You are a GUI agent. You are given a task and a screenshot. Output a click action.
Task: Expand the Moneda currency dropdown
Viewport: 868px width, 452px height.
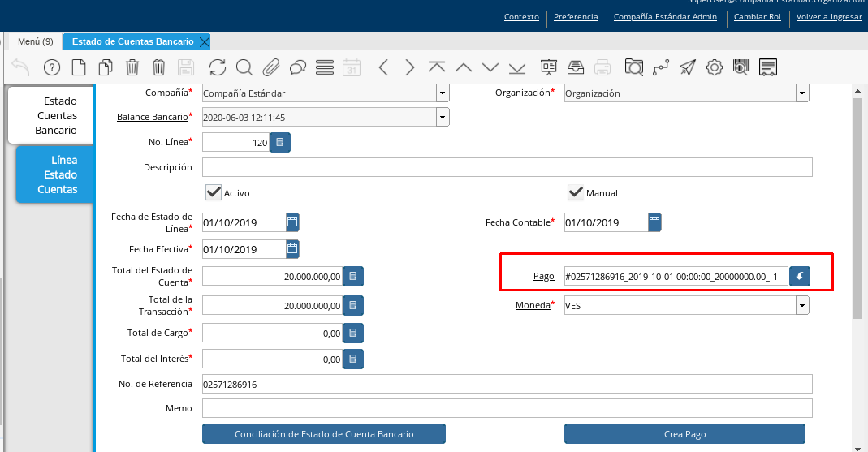[x=802, y=306]
